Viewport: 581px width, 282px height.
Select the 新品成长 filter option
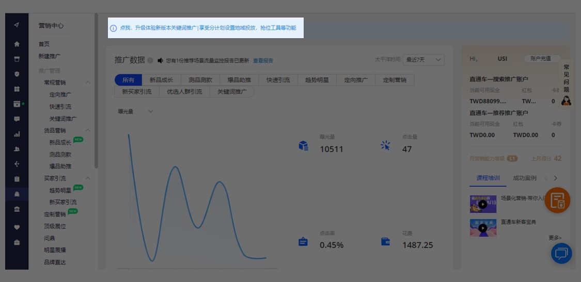coord(161,80)
